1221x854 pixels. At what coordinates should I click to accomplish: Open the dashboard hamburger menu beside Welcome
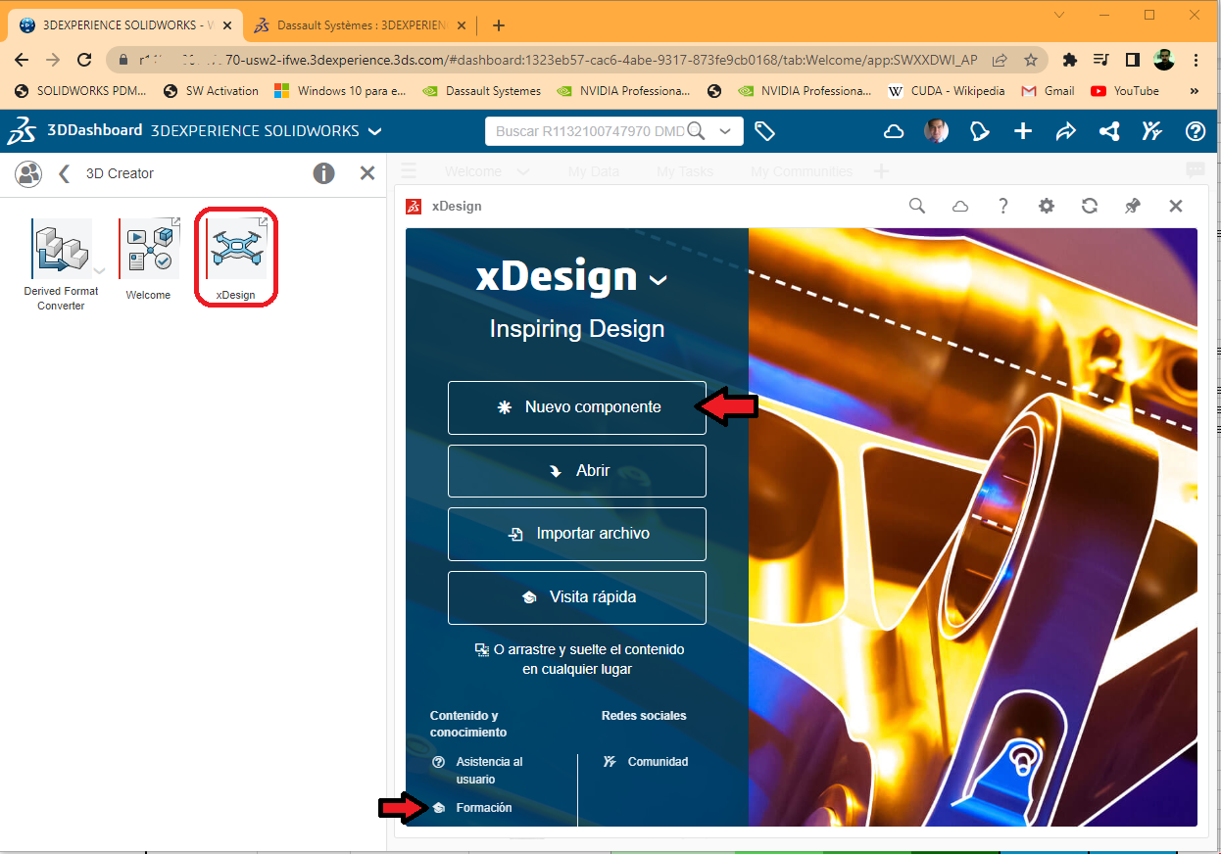coord(409,170)
